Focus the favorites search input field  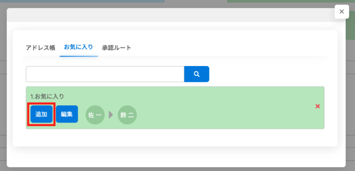tap(105, 74)
